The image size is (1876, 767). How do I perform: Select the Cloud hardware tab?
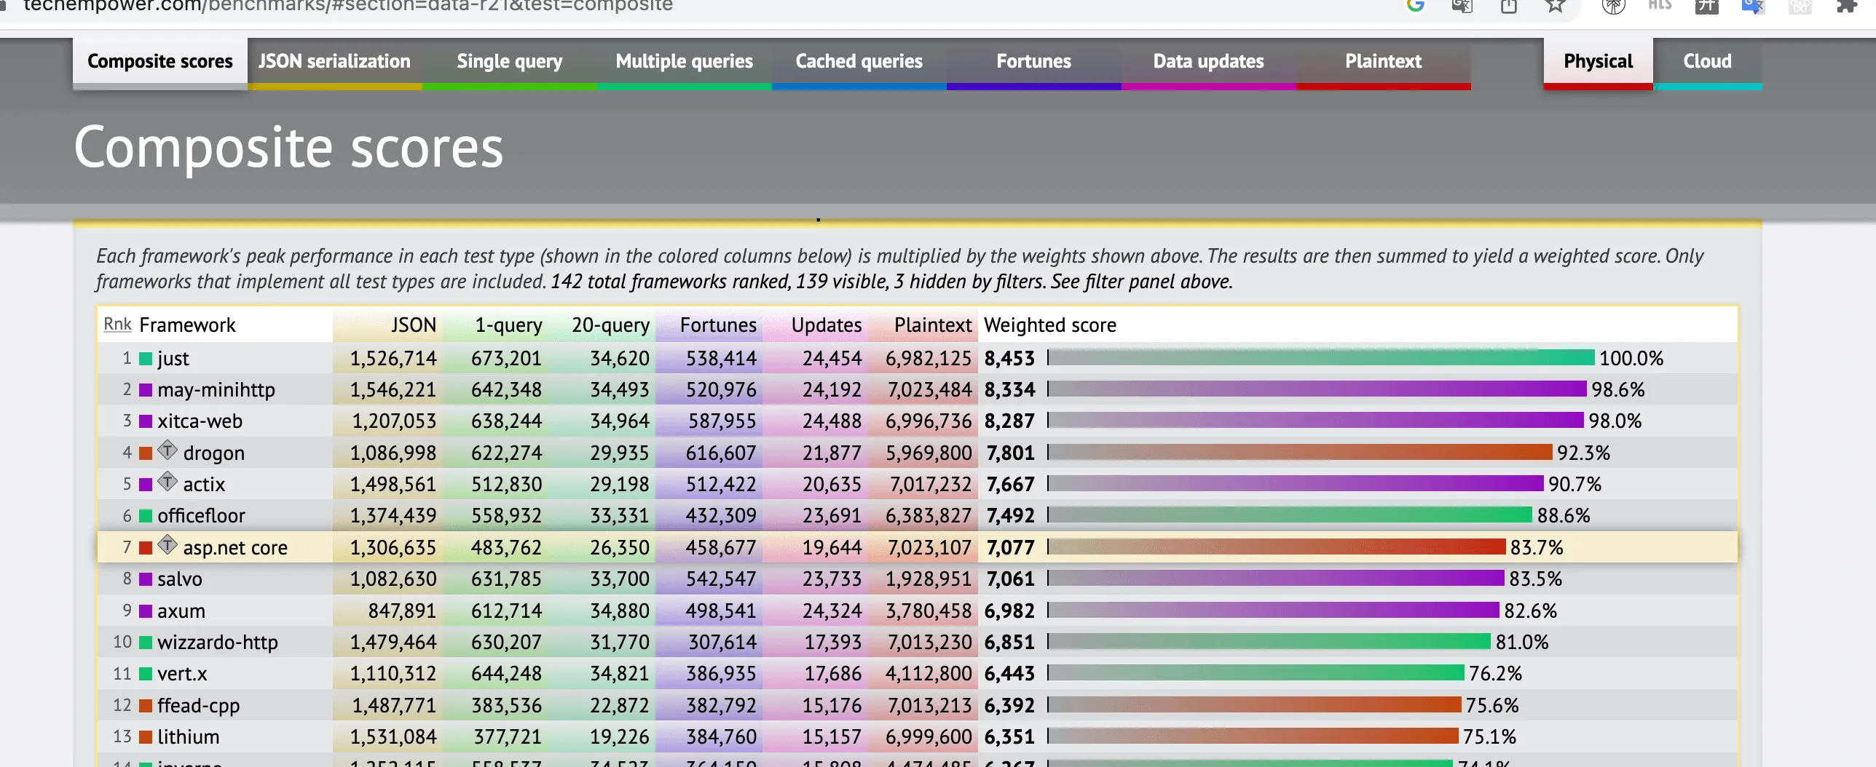(x=1708, y=63)
